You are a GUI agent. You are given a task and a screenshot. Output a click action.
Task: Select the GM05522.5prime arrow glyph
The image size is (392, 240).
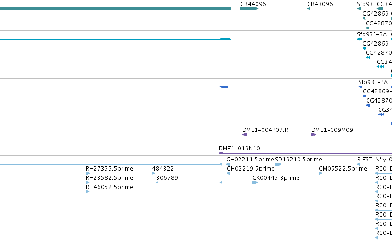click(321, 173)
